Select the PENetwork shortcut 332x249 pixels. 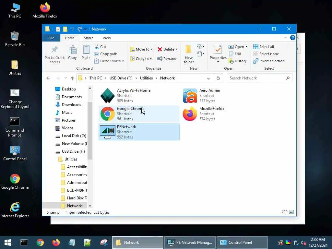139,132
